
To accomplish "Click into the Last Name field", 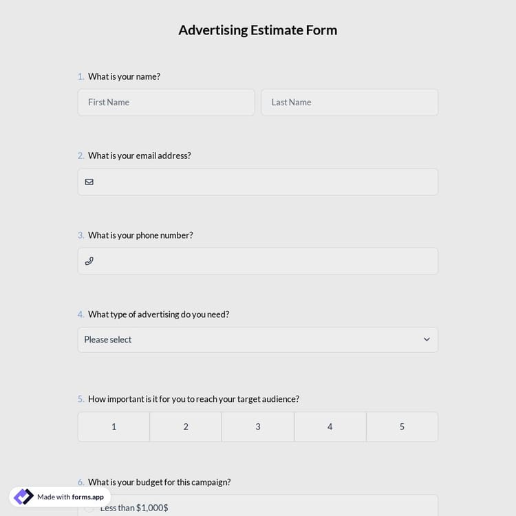I will 350,103.
